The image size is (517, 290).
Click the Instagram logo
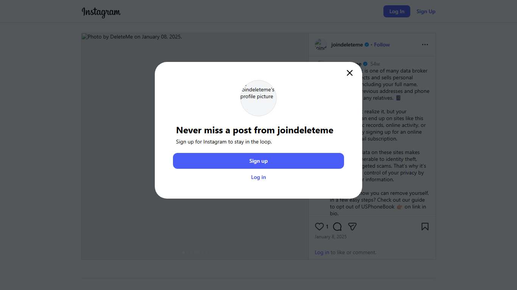[x=101, y=12]
